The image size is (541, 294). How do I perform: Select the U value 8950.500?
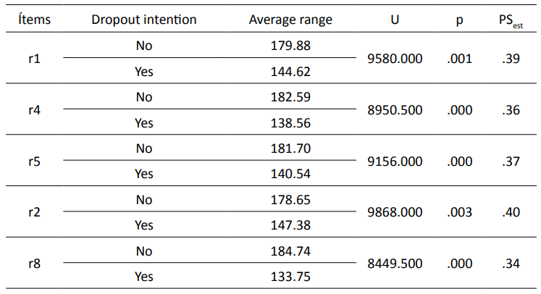click(395, 110)
